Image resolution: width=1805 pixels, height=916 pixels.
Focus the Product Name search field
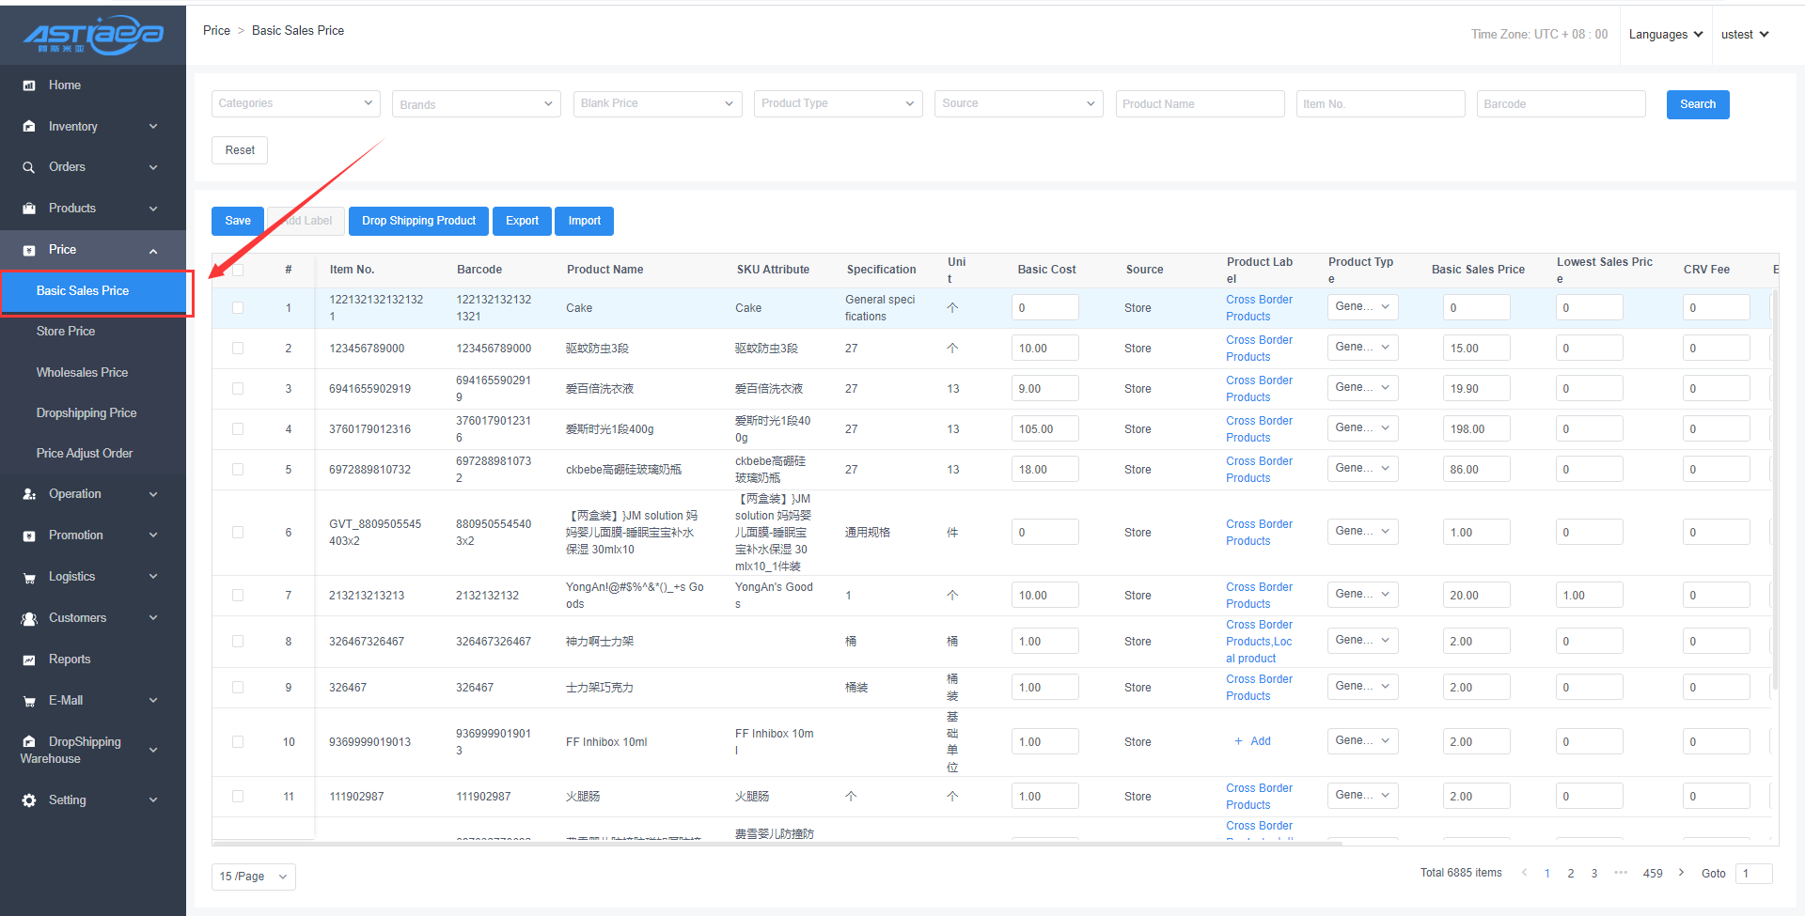click(x=1200, y=104)
